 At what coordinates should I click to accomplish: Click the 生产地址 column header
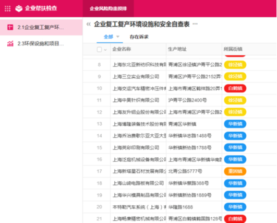tap(177, 49)
